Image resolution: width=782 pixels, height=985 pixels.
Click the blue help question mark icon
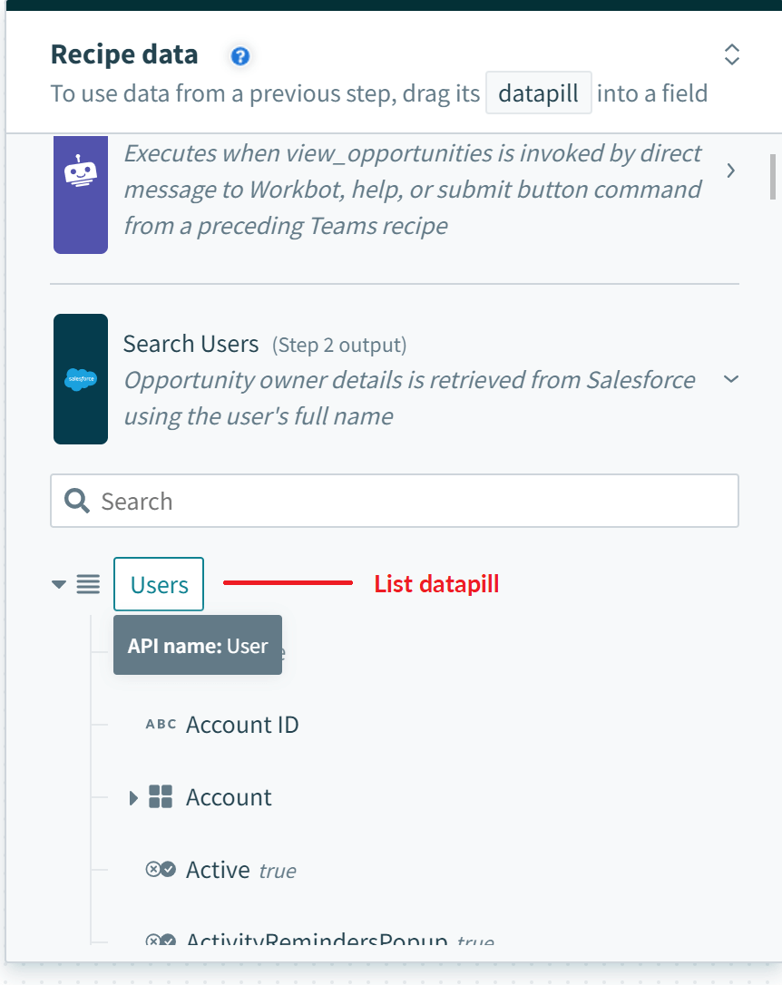pos(240,56)
